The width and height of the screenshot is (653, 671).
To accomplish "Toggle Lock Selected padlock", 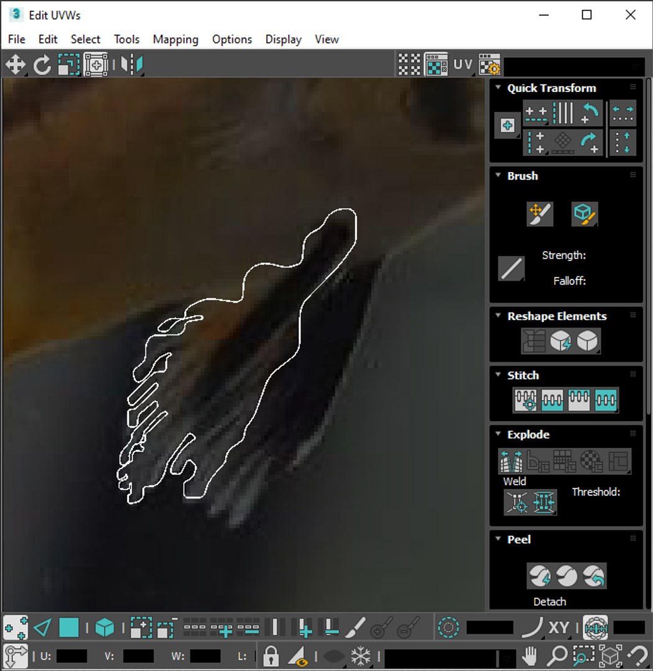I will tap(271, 655).
